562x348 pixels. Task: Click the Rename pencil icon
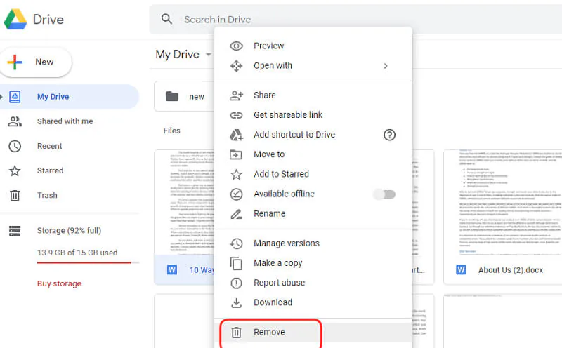pos(236,214)
